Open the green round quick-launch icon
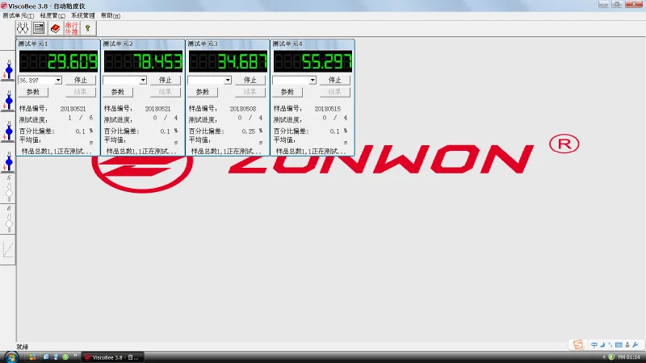The image size is (646, 363). pos(65,357)
